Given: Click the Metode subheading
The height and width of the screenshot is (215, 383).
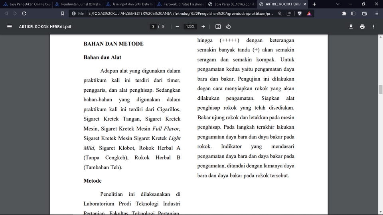Looking at the screenshot, I should tap(93, 181).
